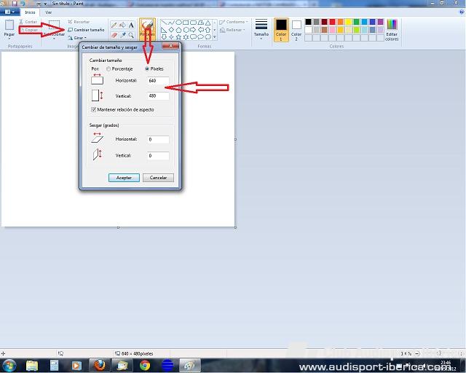Click the Pinceles brush tool
The height and width of the screenshot is (373, 466).
coord(147,28)
